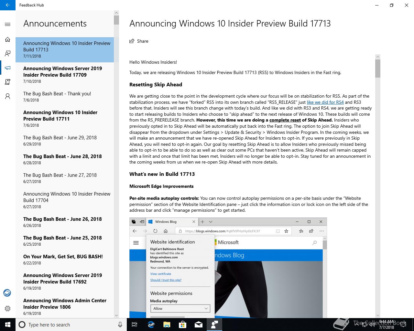Open Feedback Hub settings gear
Viewport: 414px width, 331px height.
coord(8,308)
